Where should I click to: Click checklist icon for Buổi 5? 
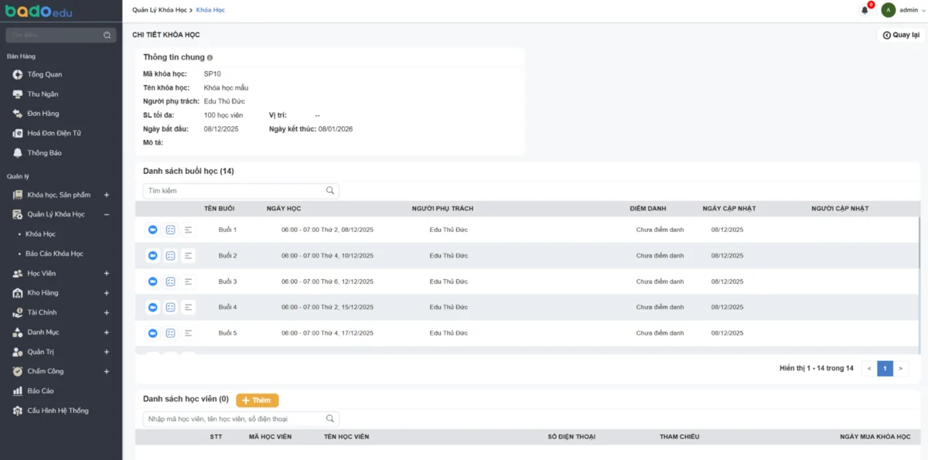point(170,333)
